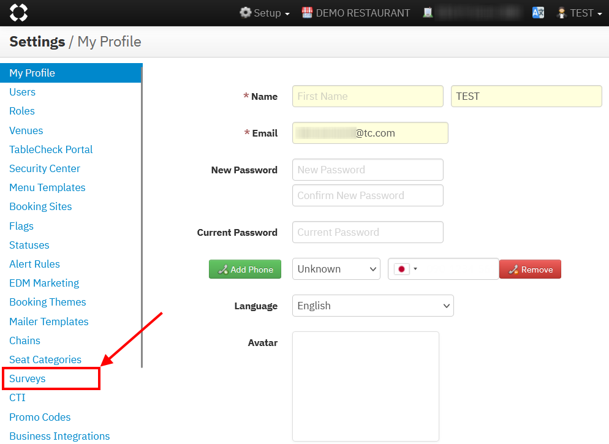
Task: Open Surveys in the settings sidebar
Action: pos(28,378)
